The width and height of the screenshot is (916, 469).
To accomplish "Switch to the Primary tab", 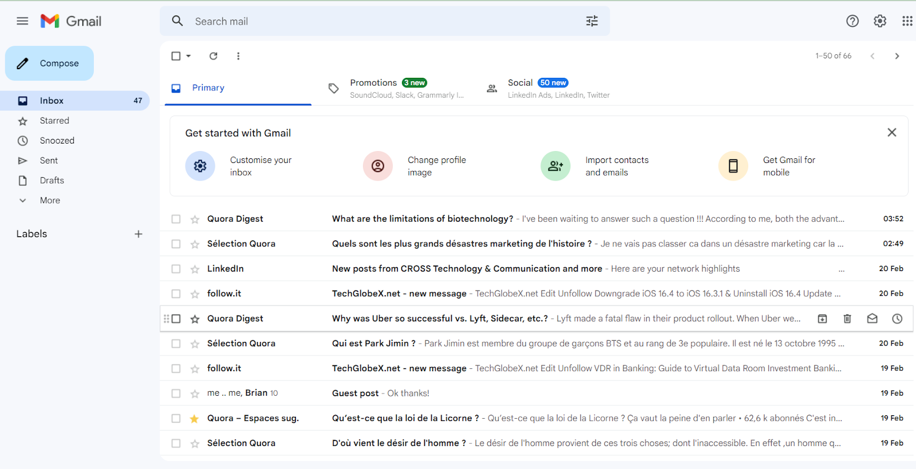I will [238, 88].
